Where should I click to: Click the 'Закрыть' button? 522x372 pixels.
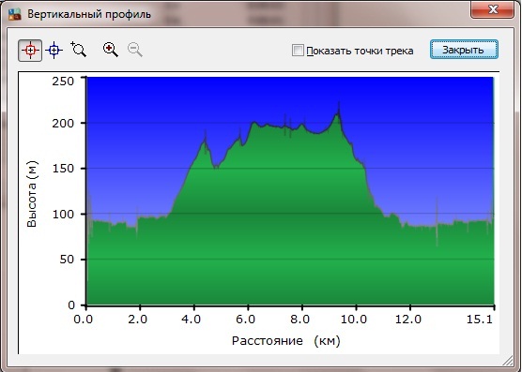464,50
